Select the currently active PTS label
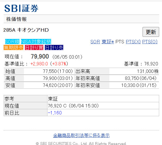 click(120, 42)
